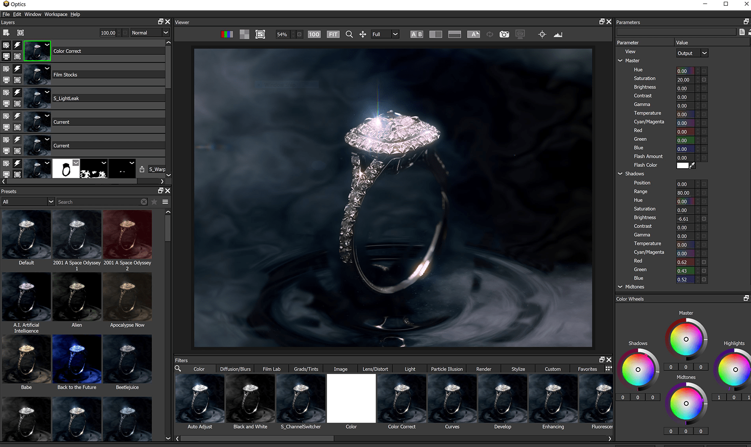Apply the Back to the Future preset
Screen dimensions: 751x447
76,359
